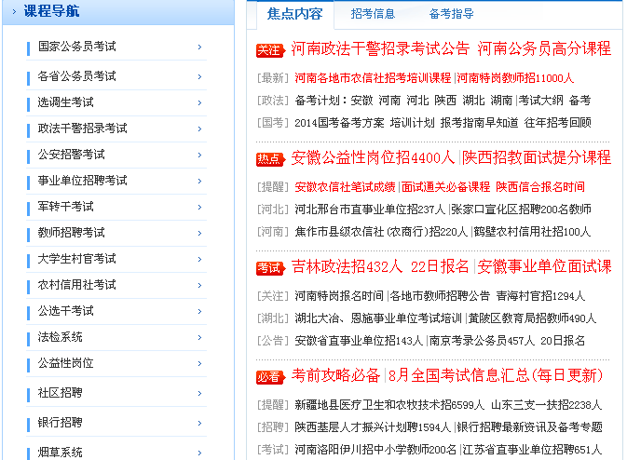This screenshot has width=627, height=460.
Task: Expand the 社区招聘 row arrow
Action: (x=199, y=394)
